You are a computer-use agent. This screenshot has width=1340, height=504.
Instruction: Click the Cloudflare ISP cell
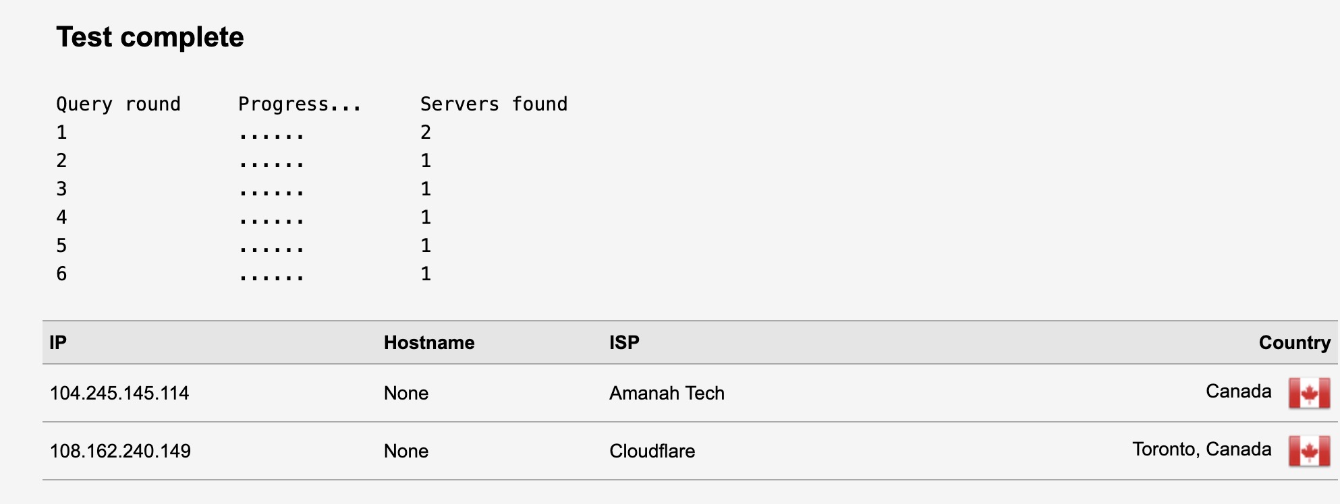pyautogui.click(x=652, y=451)
